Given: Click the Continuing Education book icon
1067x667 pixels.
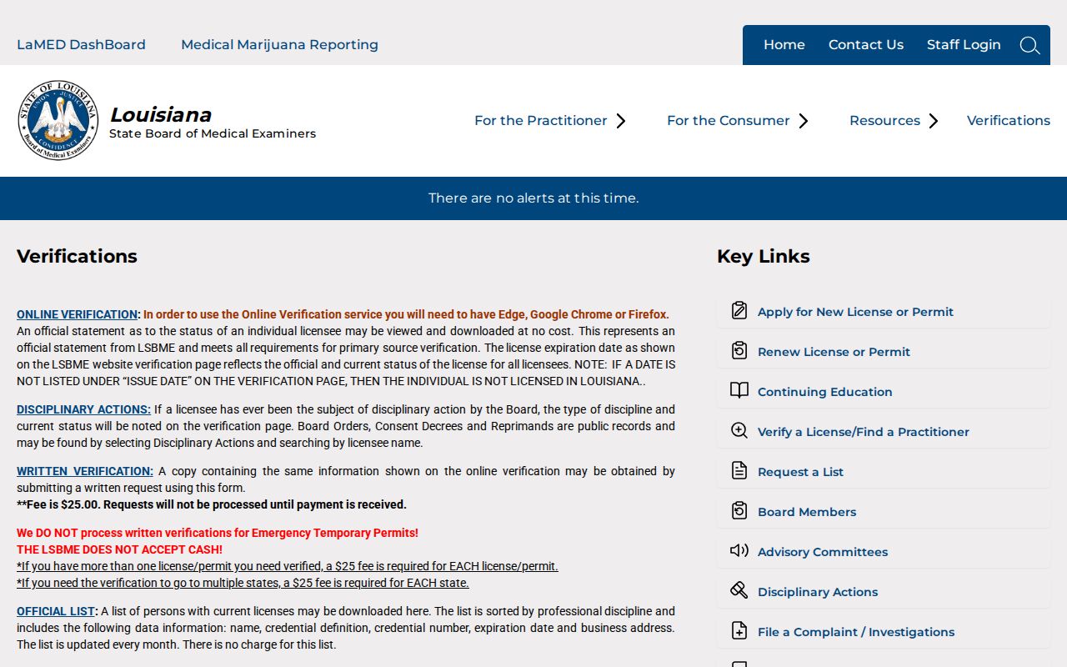Looking at the screenshot, I should [x=739, y=391].
